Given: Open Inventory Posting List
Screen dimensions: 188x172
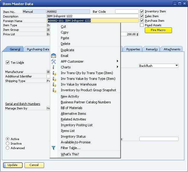Looking at the screenshot, I should click(76, 125).
